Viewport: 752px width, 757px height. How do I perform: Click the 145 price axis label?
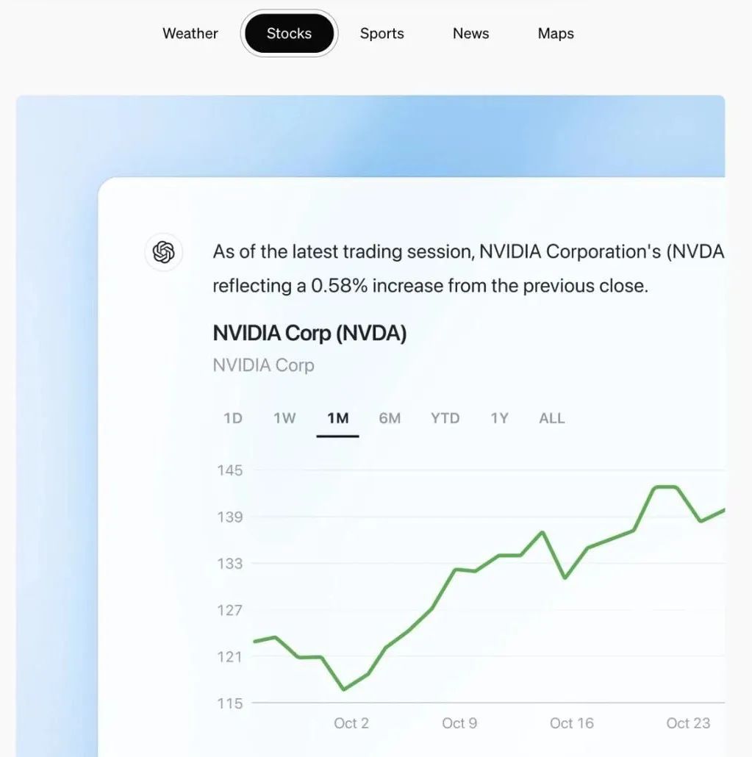click(230, 470)
